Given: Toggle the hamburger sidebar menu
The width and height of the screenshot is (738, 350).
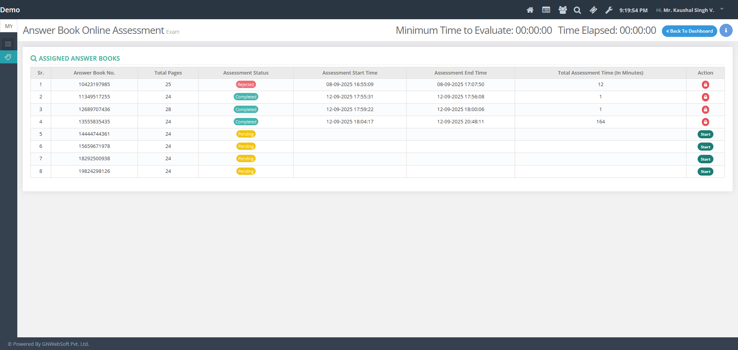Looking at the screenshot, I should [x=8, y=44].
